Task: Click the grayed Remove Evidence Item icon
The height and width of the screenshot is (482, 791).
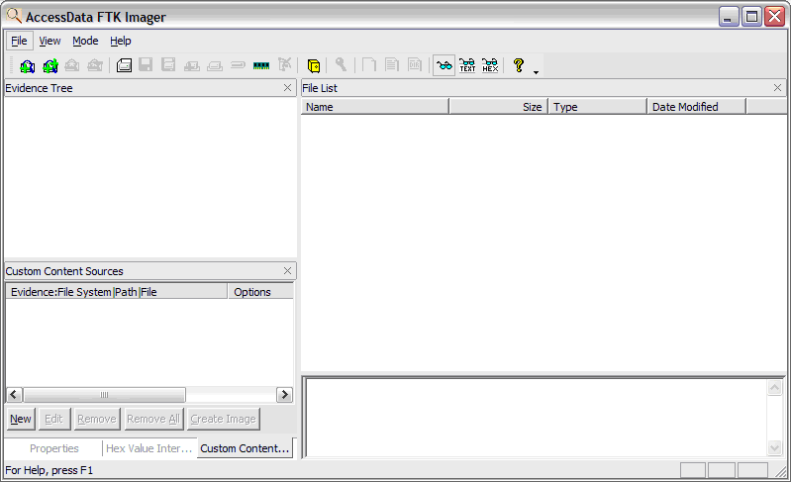Action: pos(72,65)
